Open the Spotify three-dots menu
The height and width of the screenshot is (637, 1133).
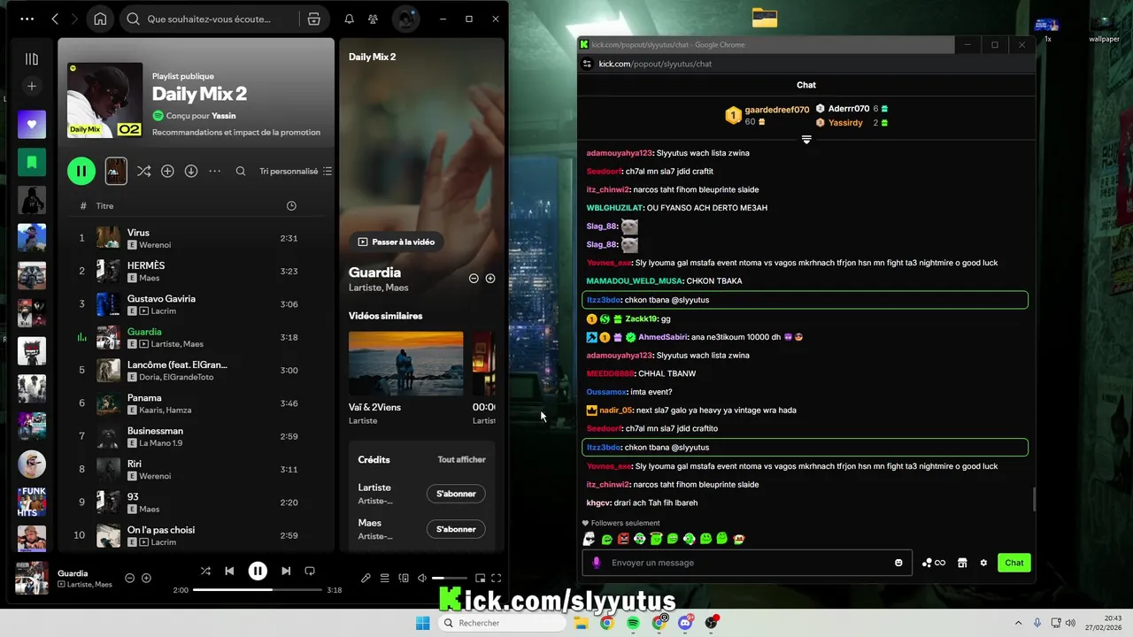click(x=27, y=19)
